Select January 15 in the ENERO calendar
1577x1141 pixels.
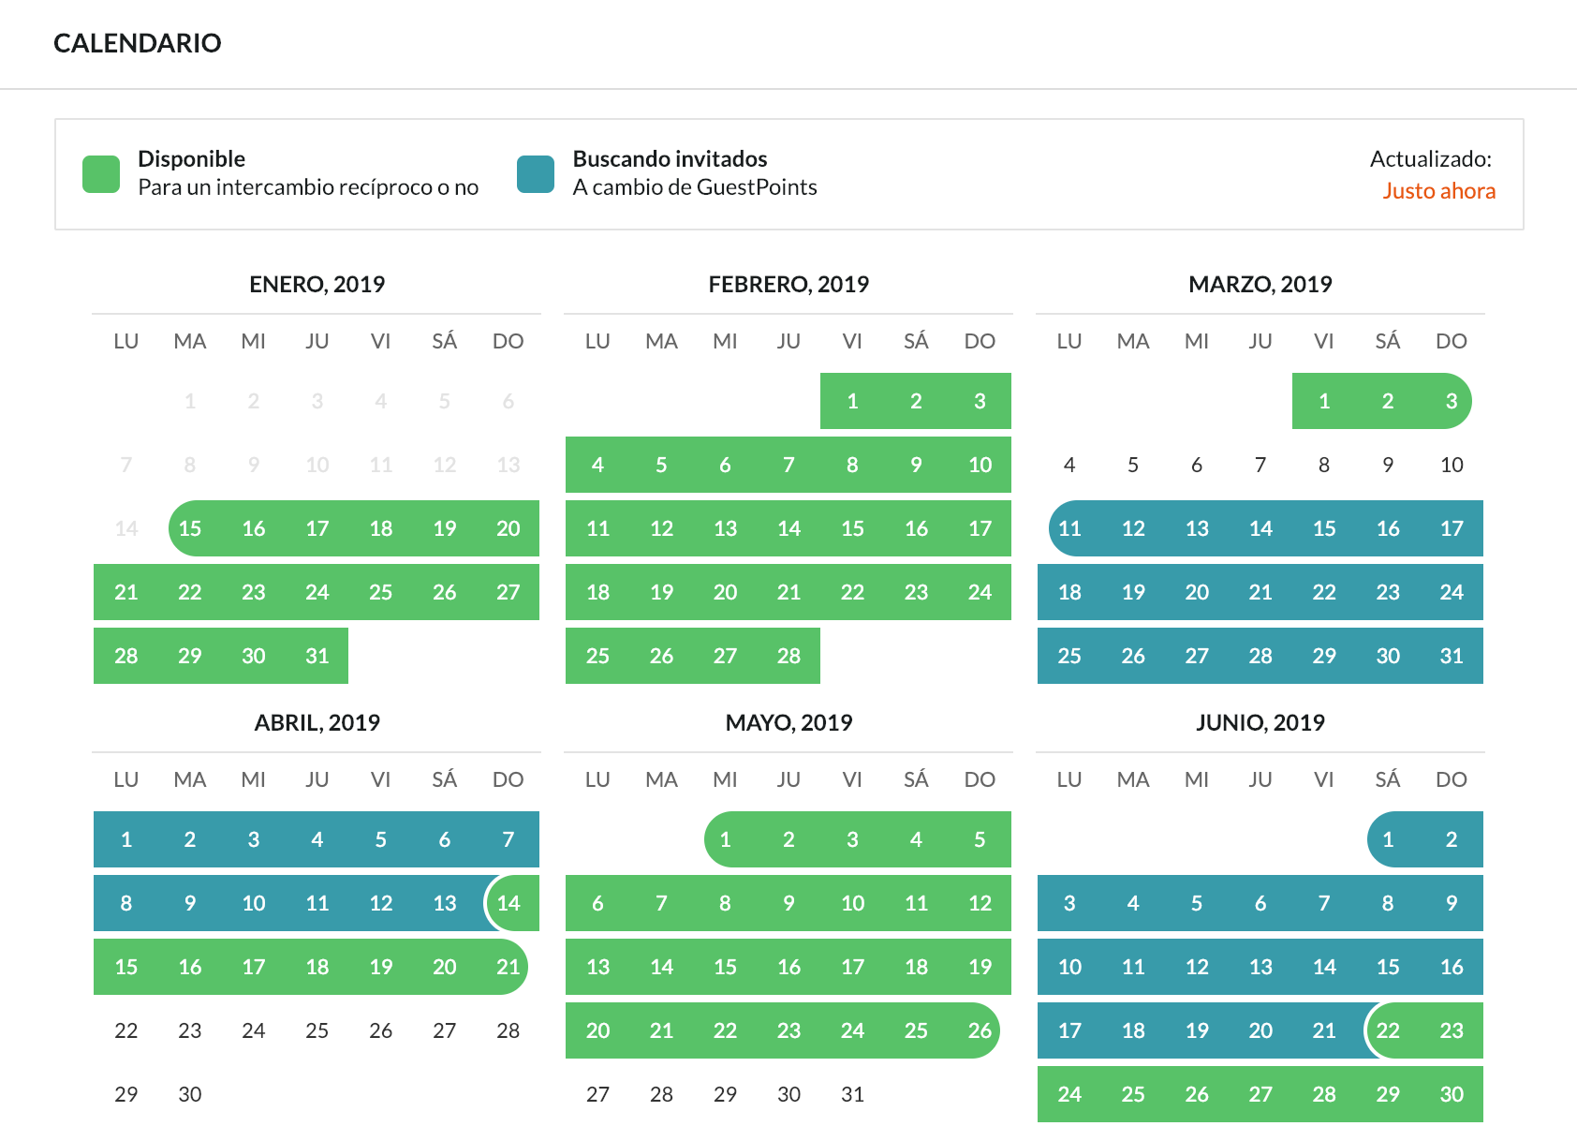pyautogui.click(x=190, y=528)
